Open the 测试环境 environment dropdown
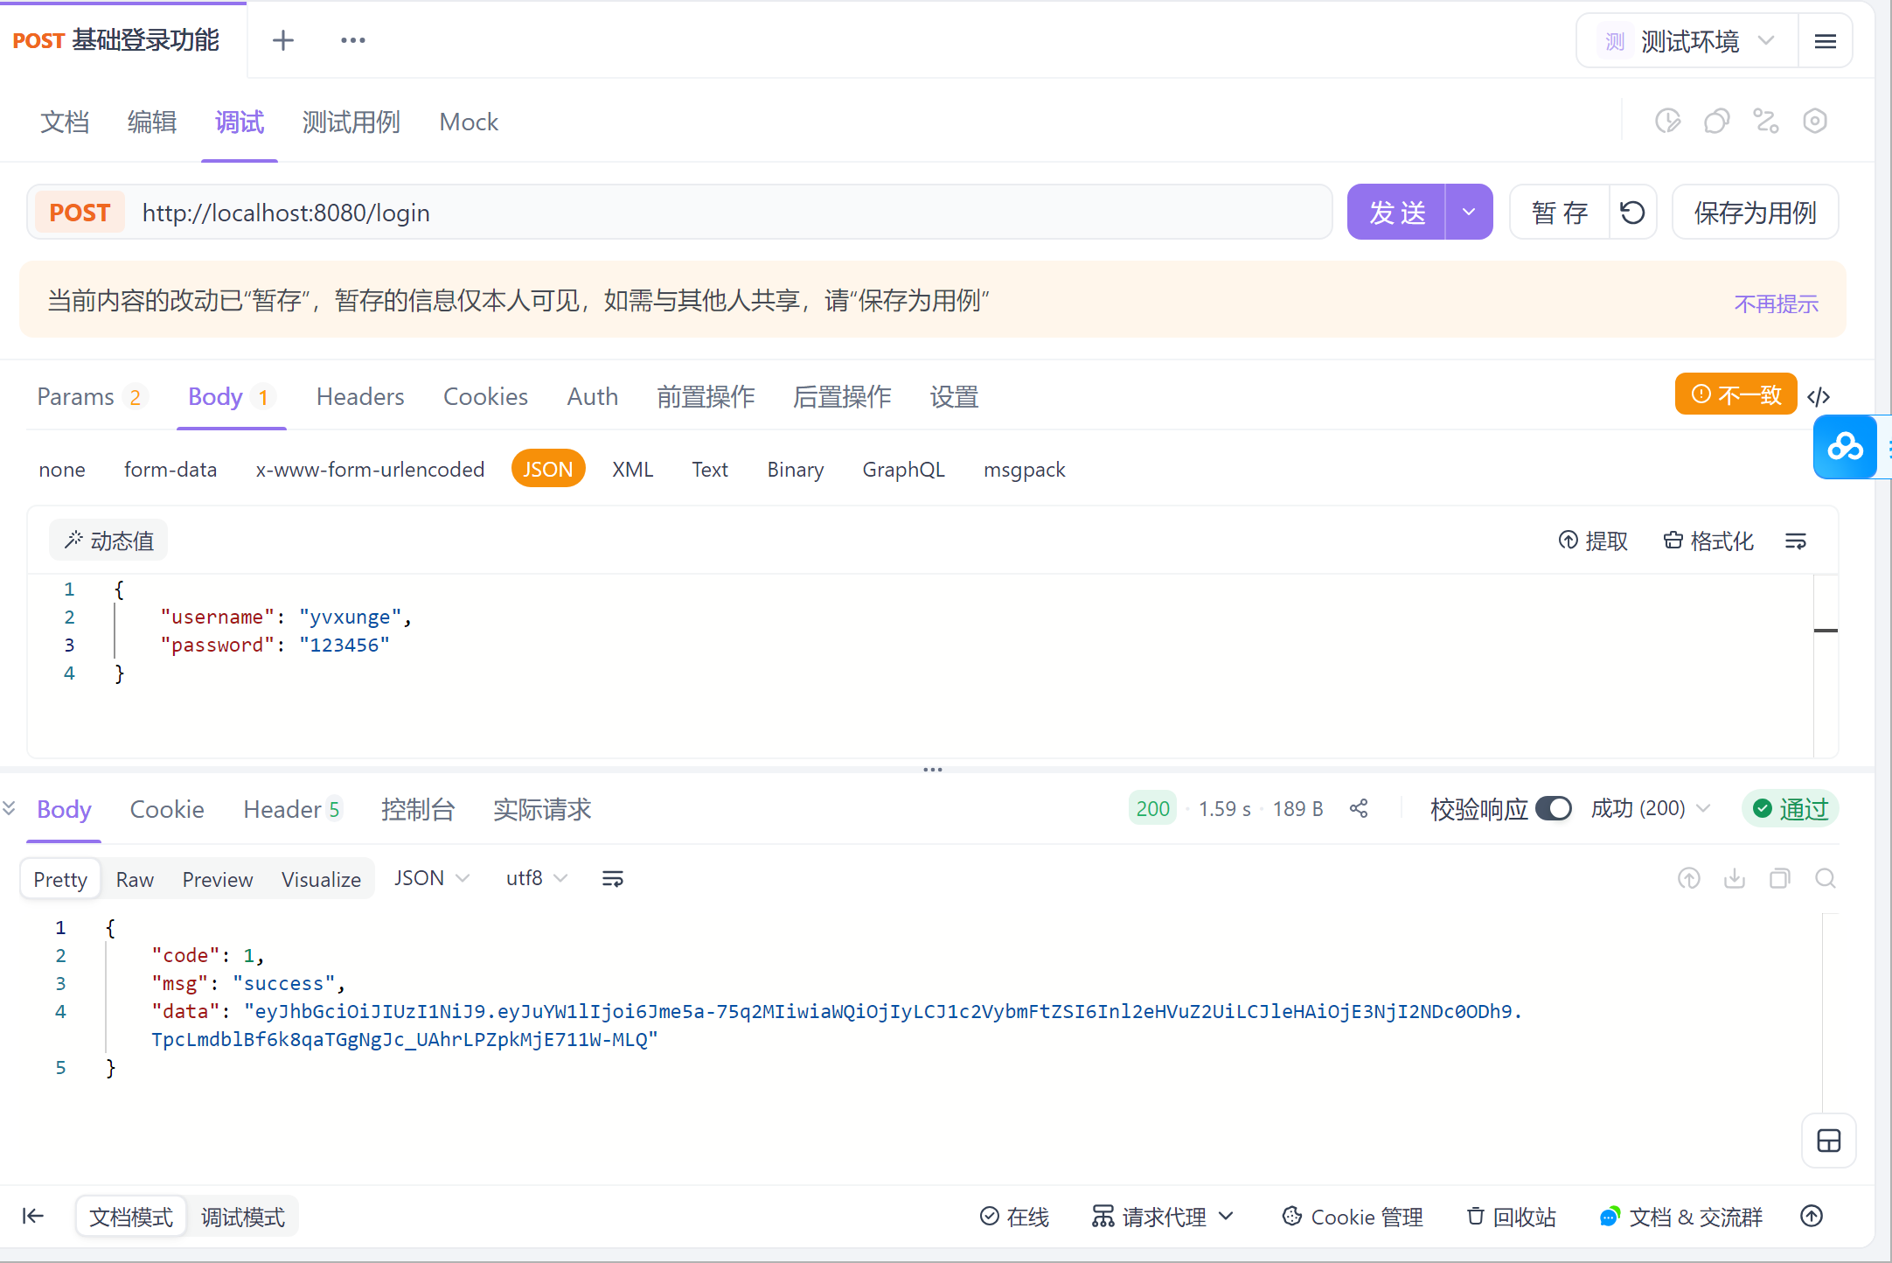The height and width of the screenshot is (1263, 1892). coord(1687,41)
